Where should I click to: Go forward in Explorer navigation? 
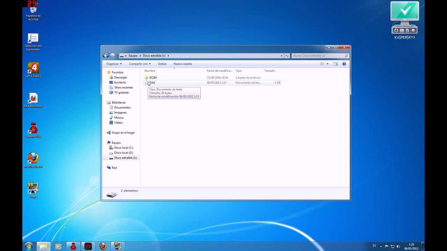coord(112,56)
